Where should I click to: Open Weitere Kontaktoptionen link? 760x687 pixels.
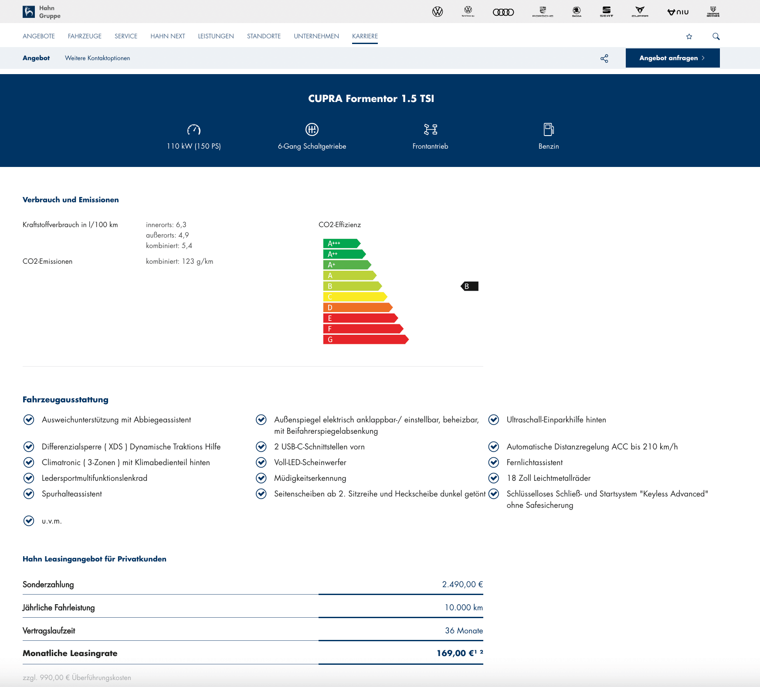[x=98, y=58]
